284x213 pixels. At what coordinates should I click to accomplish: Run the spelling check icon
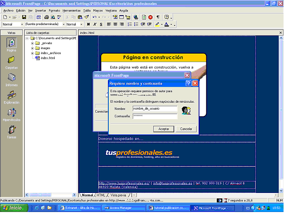59,17
